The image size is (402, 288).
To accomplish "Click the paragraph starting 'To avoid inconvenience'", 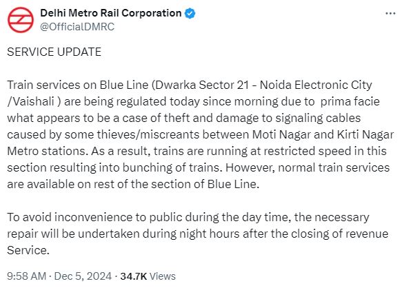I will tap(198, 234).
